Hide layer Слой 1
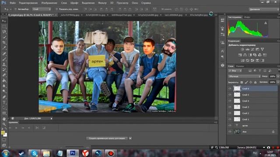The width and height of the screenshot is (280, 157). [x=230, y=119]
